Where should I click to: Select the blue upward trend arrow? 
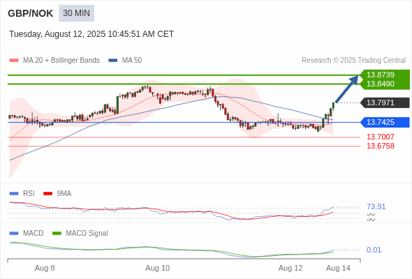(x=347, y=89)
